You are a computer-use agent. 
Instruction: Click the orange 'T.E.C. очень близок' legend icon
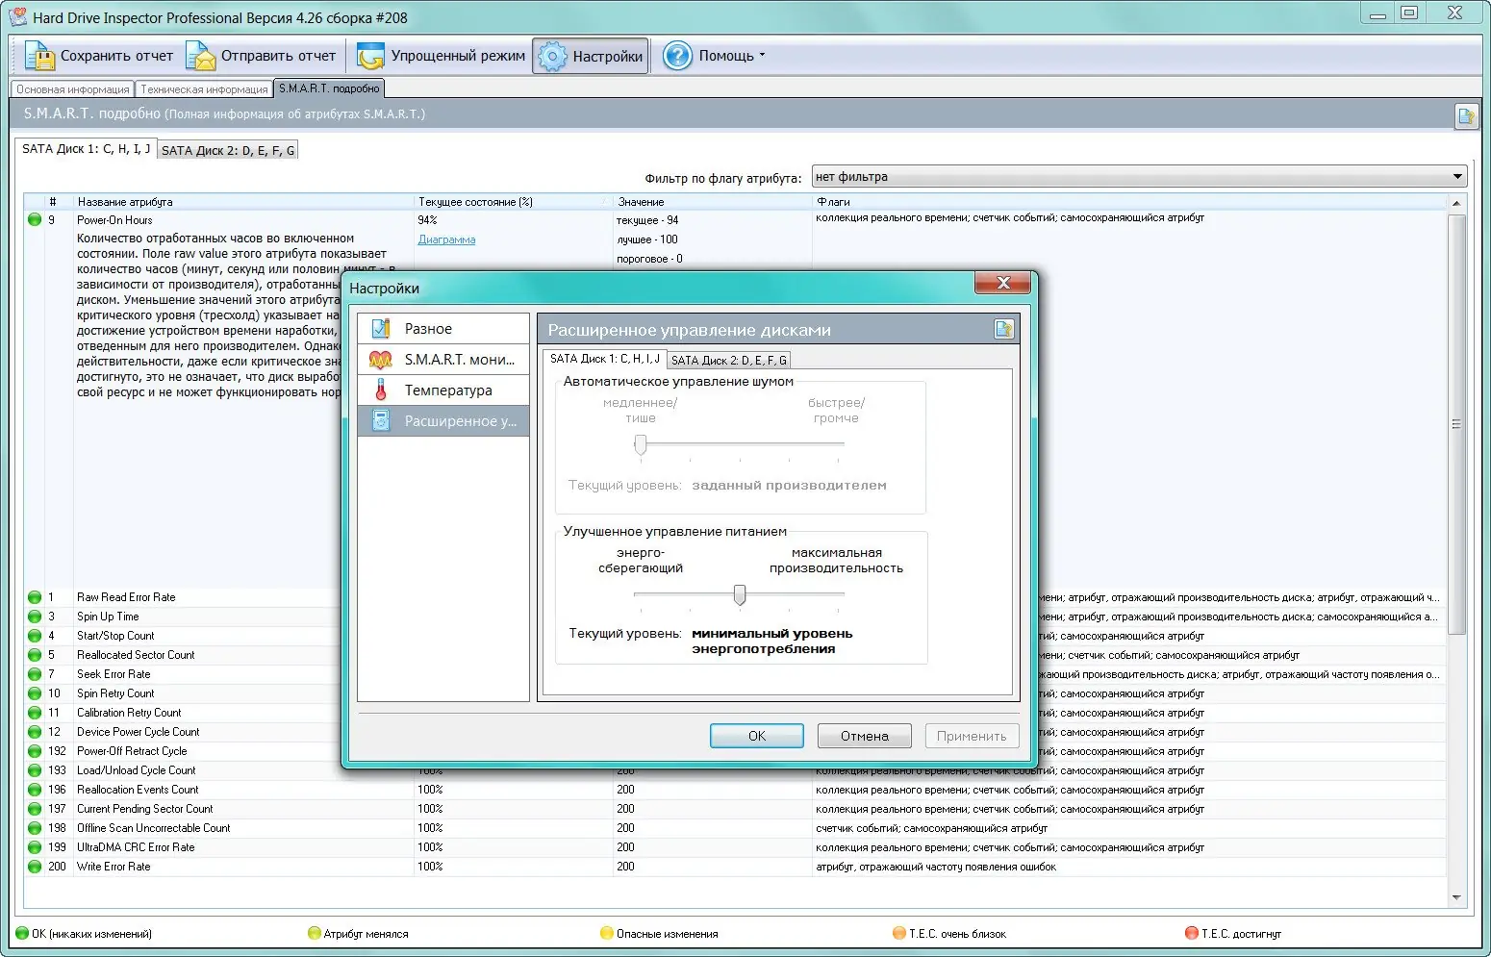(x=899, y=933)
